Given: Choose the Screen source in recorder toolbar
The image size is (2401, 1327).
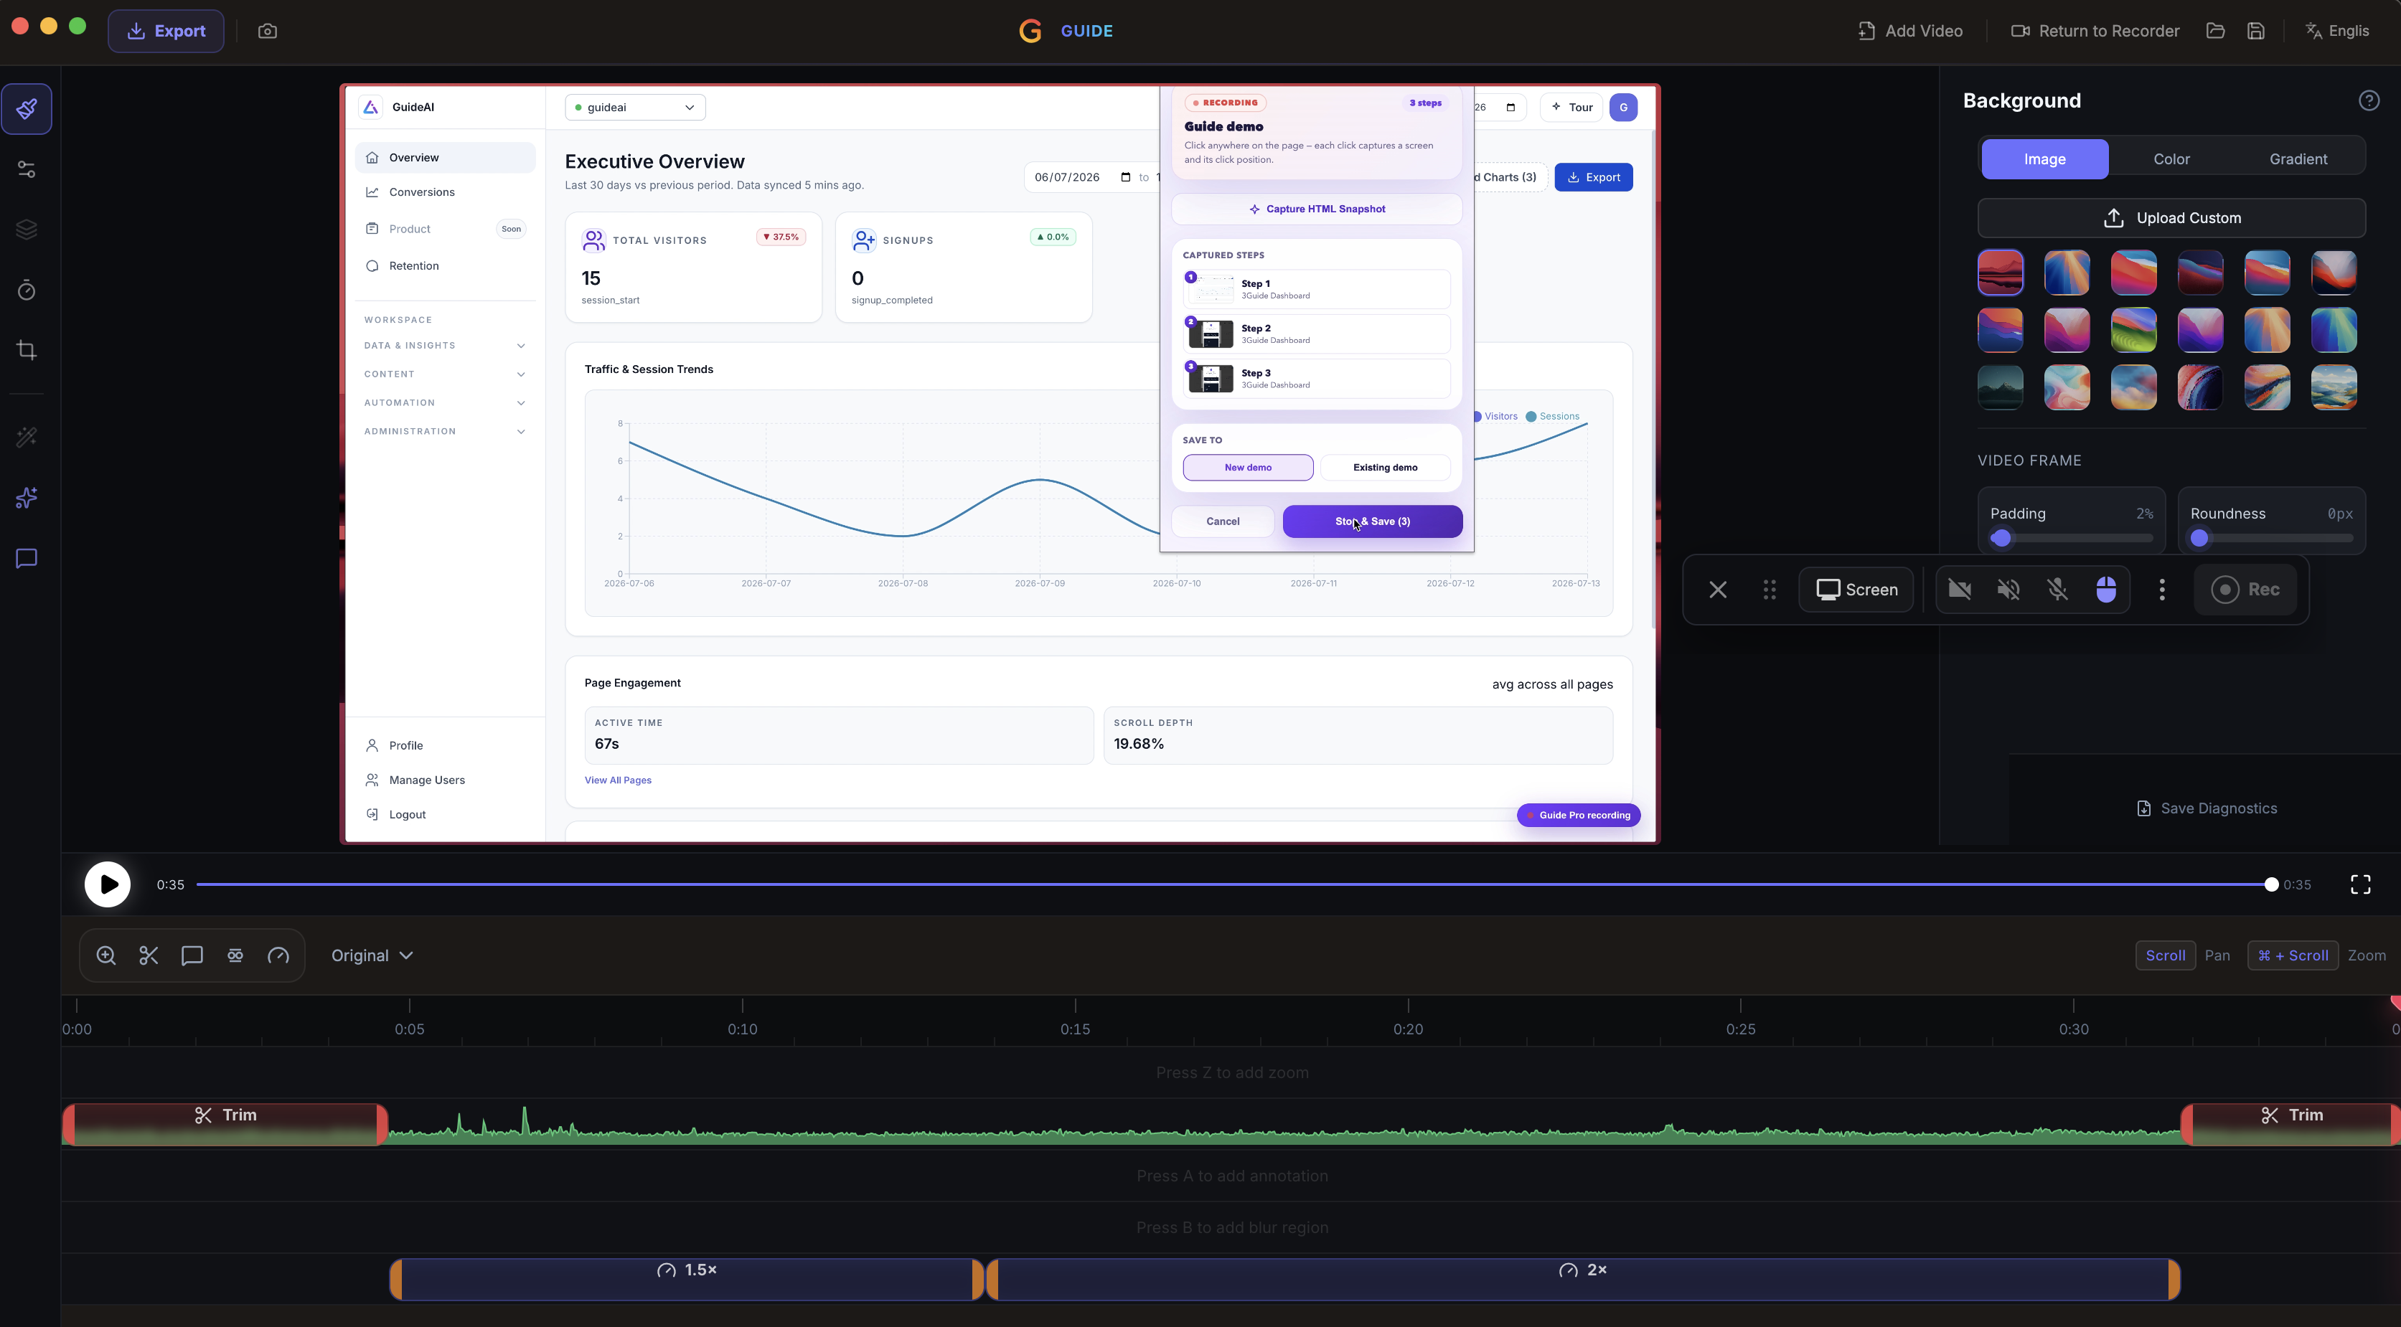Looking at the screenshot, I should (x=1856, y=590).
